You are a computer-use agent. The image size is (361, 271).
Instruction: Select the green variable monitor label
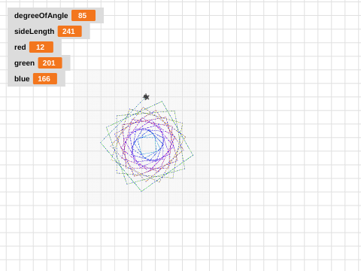(x=24, y=63)
